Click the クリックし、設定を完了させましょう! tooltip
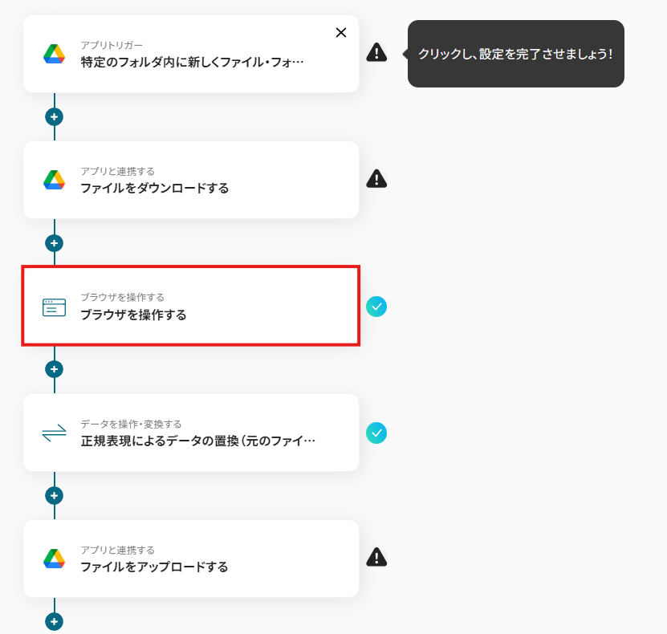The width and height of the screenshot is (667, 634). pos(515,54)
